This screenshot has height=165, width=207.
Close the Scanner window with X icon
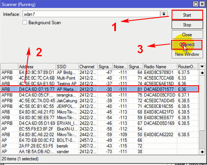coord(202,4)
